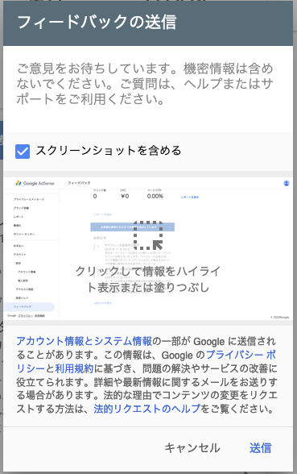Open アカウント情報とシステム情報 link
Image resolution: width=297 pixels, height=474 pixels.
click(85, 341)
